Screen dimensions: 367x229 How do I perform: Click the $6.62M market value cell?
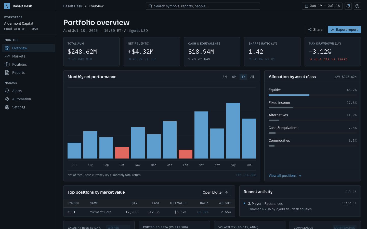coord(180,212)
